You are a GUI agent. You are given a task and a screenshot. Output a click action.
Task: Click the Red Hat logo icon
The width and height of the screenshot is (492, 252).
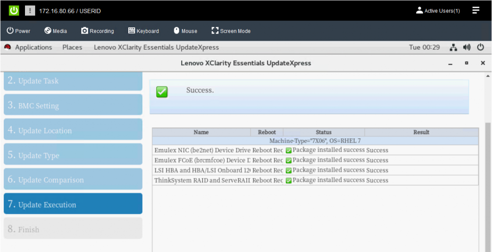[8, 47]
